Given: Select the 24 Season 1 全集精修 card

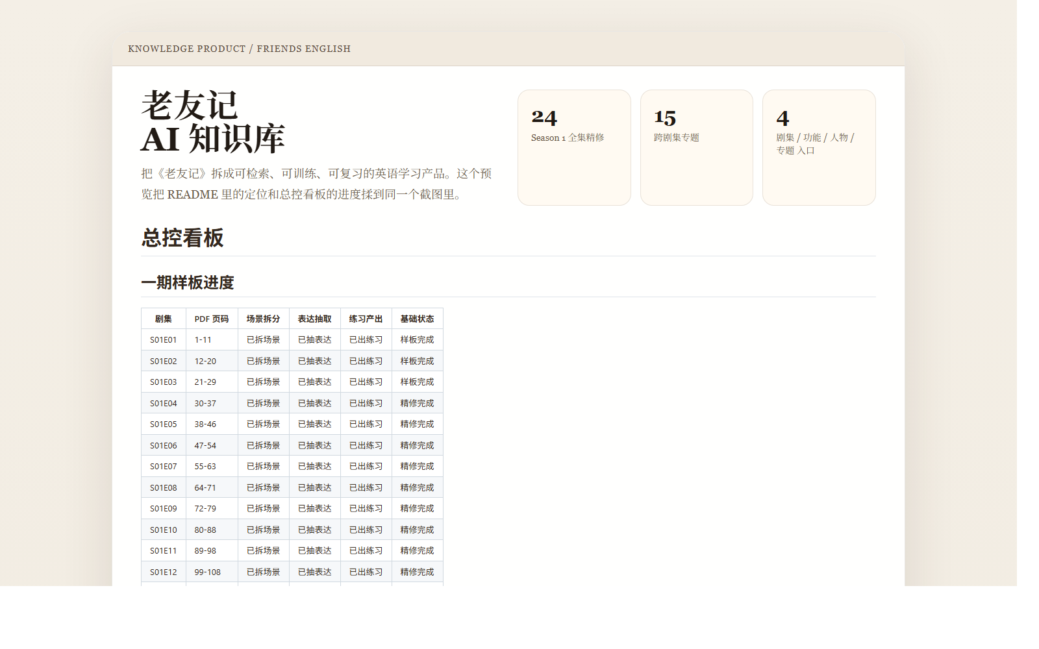Looking at the screenshot, I should 574,147.
